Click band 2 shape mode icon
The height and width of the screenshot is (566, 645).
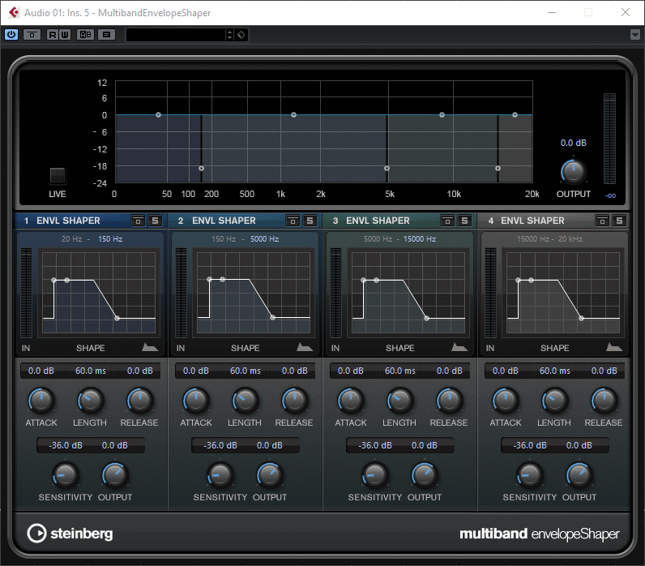[305, 347]
